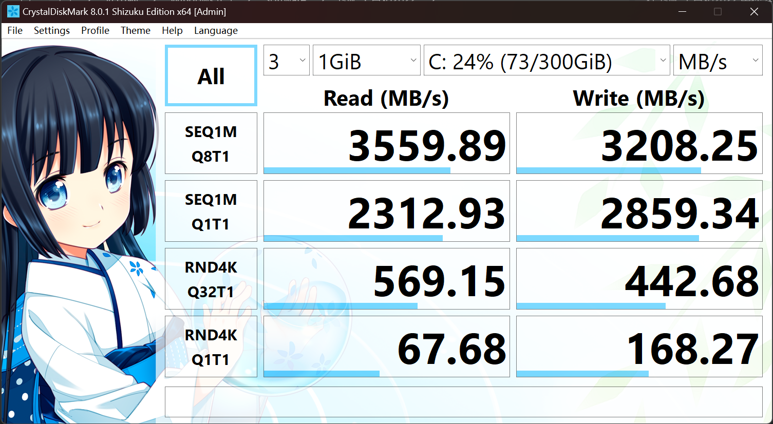This screenshot has width=773, height=424.
Task: Open the Language menu
Action: [216, 31]
